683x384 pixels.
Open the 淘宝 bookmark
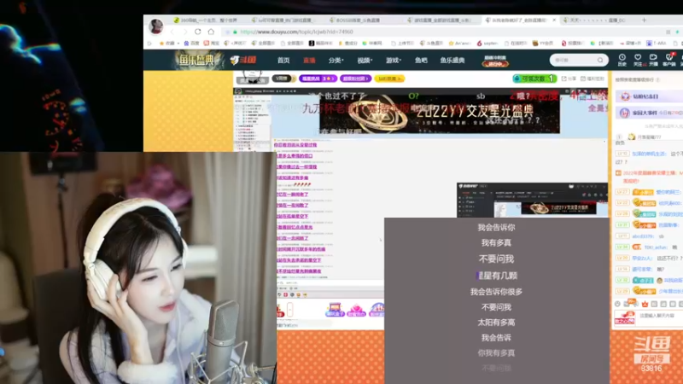tap(212, 44)
